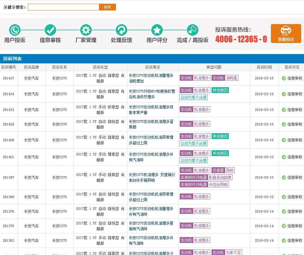Image resolution: width=304 pixels, height=255 pixels.
Task: Click complaint number 261429
Action: coord(9,124)
